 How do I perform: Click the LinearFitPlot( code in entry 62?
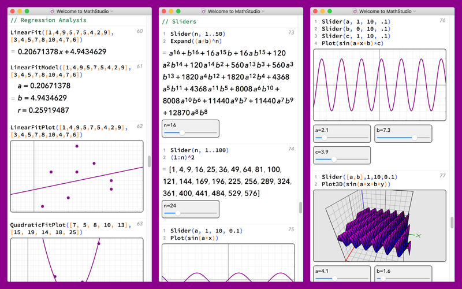pos(69,131)
